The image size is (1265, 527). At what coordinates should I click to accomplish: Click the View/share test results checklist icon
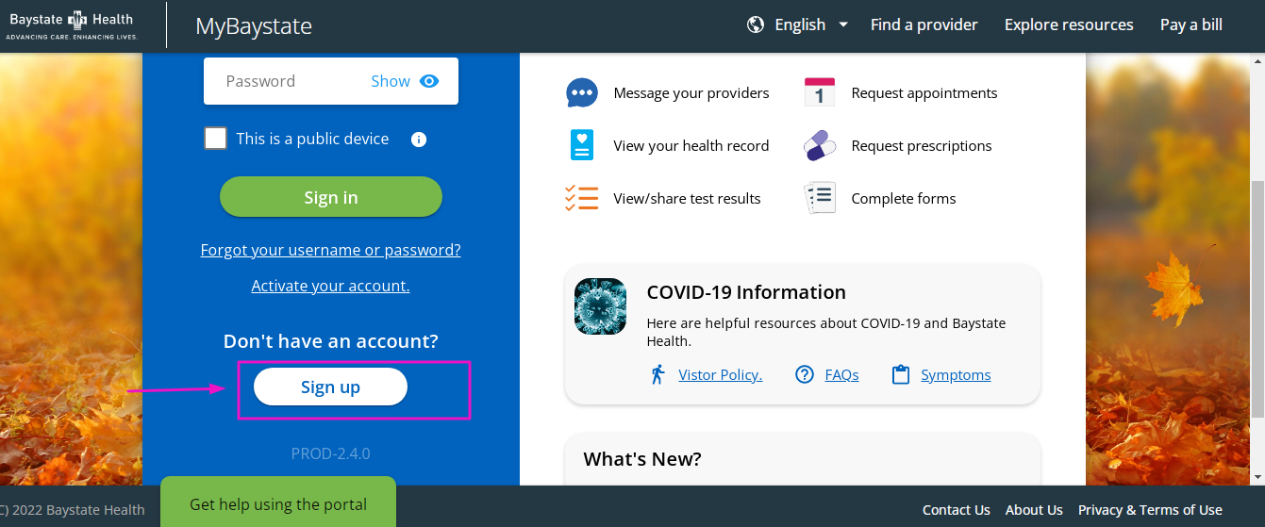pyautogui.click(x=582, y=198)
